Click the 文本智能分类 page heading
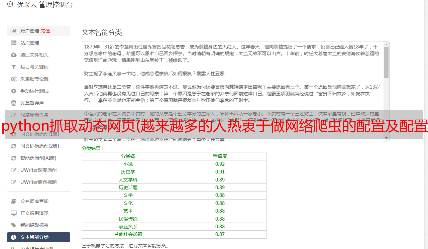Viewport: 428px width, 249px height. coord(102,32)
